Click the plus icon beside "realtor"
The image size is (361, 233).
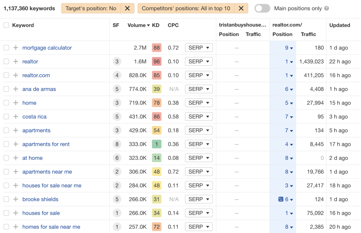16,61
